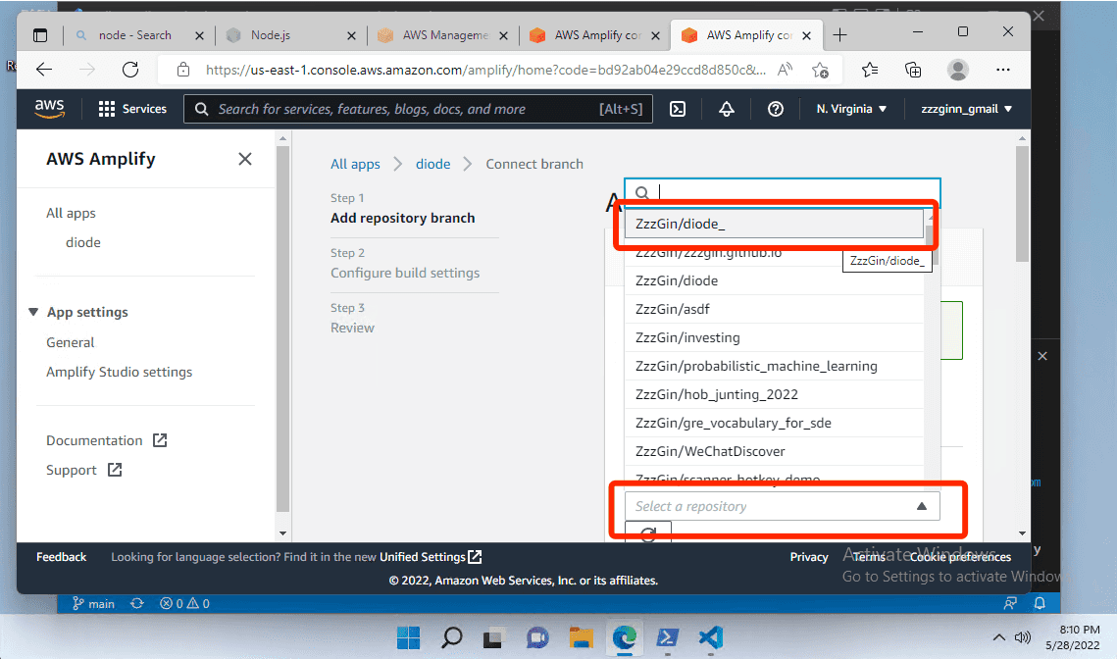The width and height of the screenshot is (1117, 659).
Task: View site information lock icon
Action: point(183,69)
